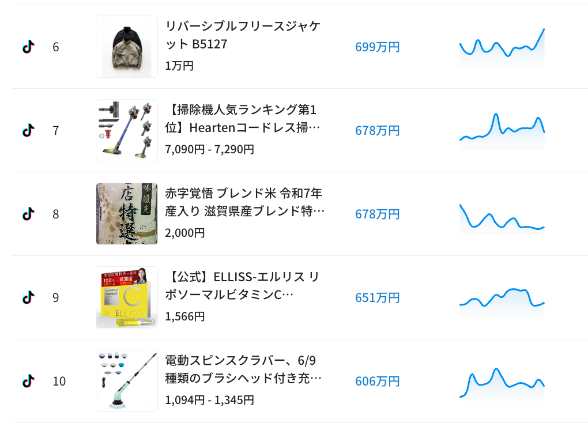Open blended rice bag thumbnail
This screenshot has width=588, height=423.
pyautogui.click(x=127, y=214)
